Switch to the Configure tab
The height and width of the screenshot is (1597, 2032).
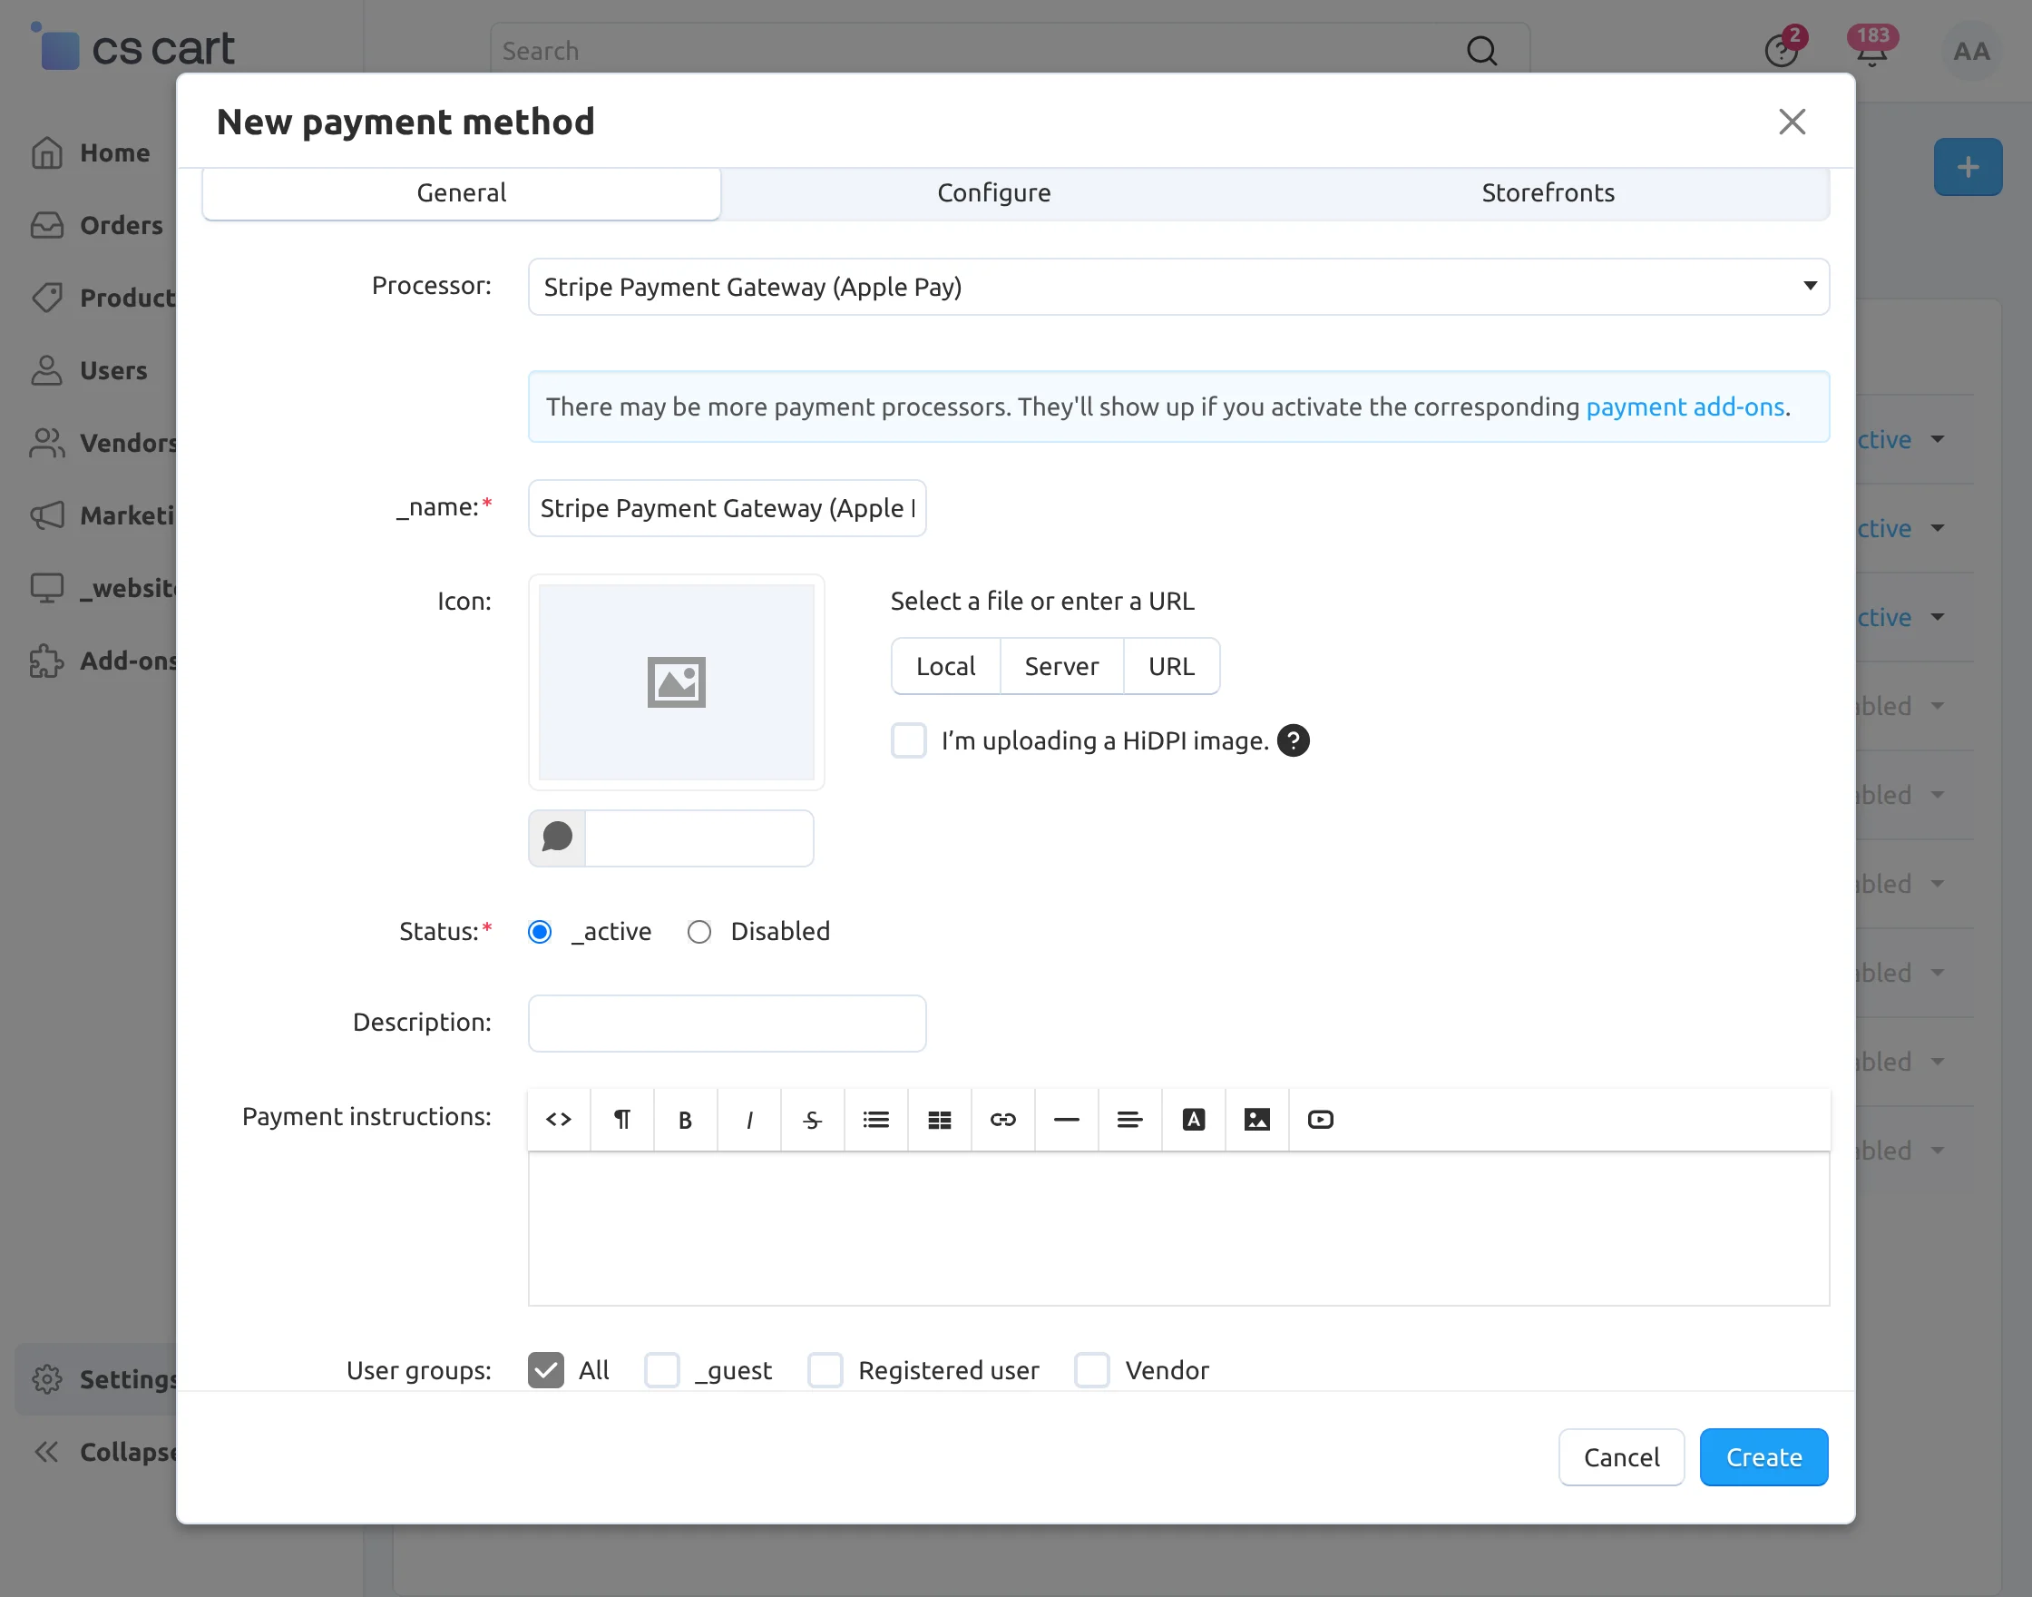click(993, 193)
